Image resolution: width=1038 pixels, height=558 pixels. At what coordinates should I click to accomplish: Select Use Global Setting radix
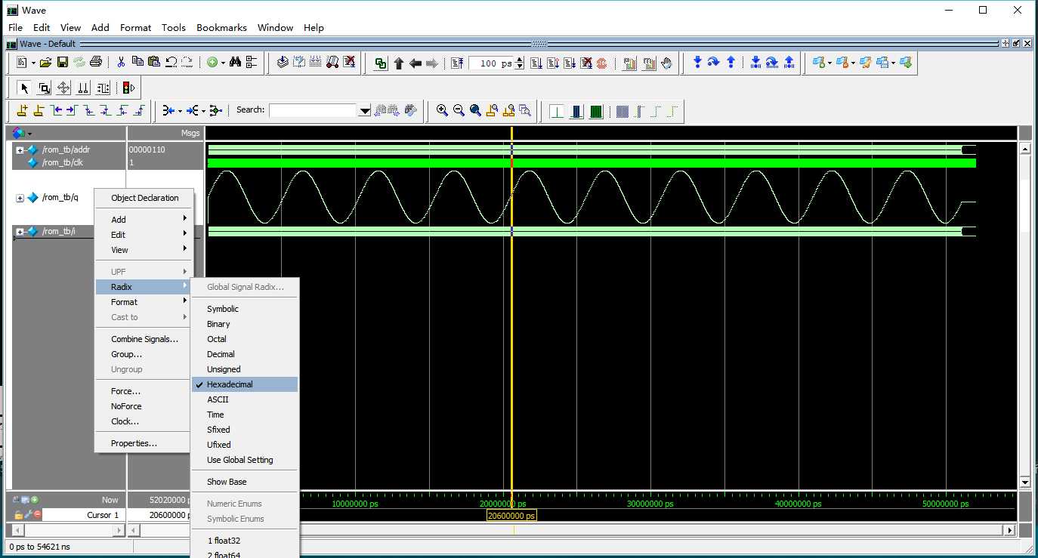245,460
